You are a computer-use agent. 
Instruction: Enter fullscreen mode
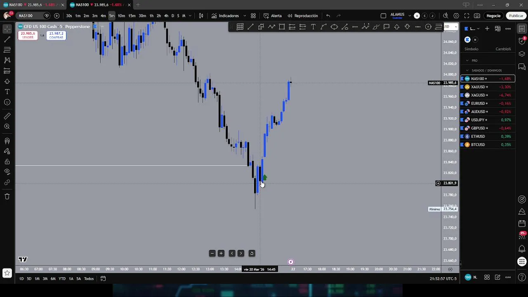click(x=467, y=16)
